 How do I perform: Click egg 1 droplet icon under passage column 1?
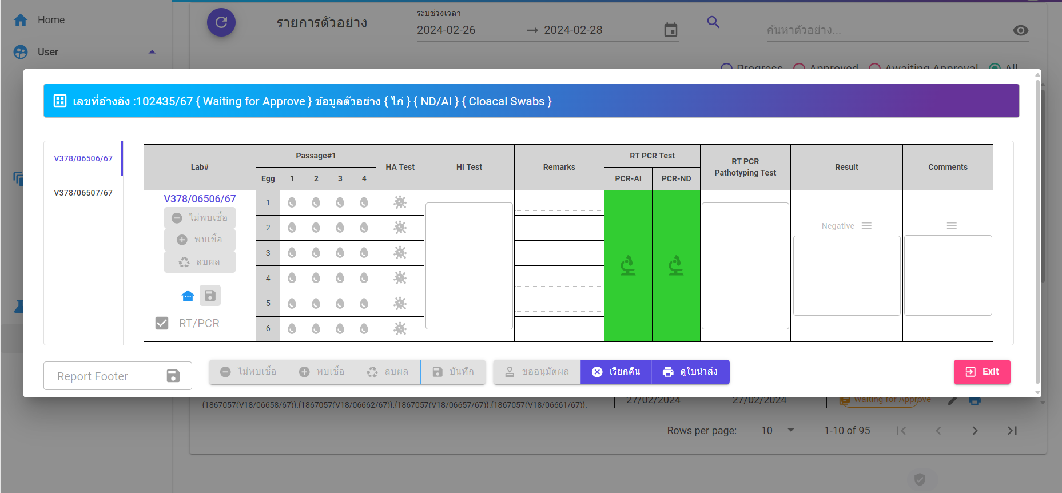(292, 202)
